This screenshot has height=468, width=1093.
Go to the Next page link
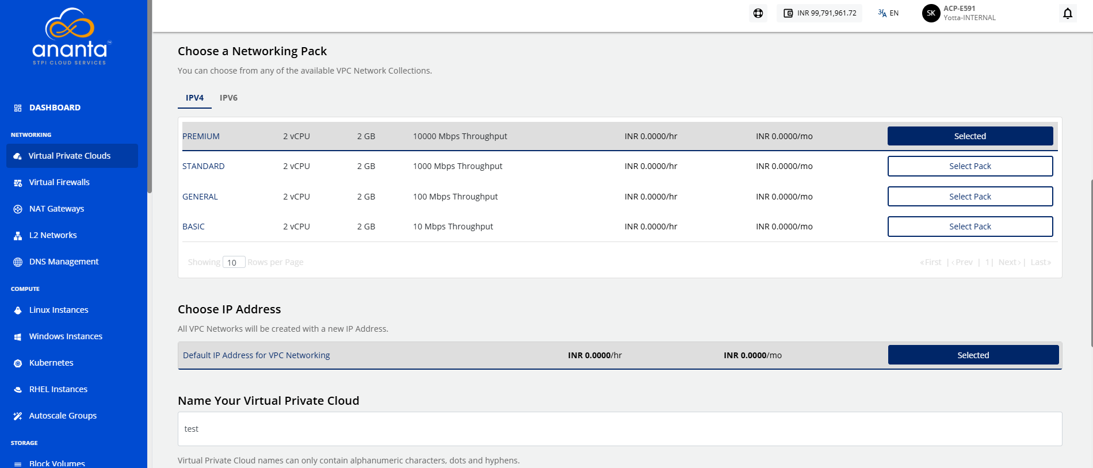1010,262
